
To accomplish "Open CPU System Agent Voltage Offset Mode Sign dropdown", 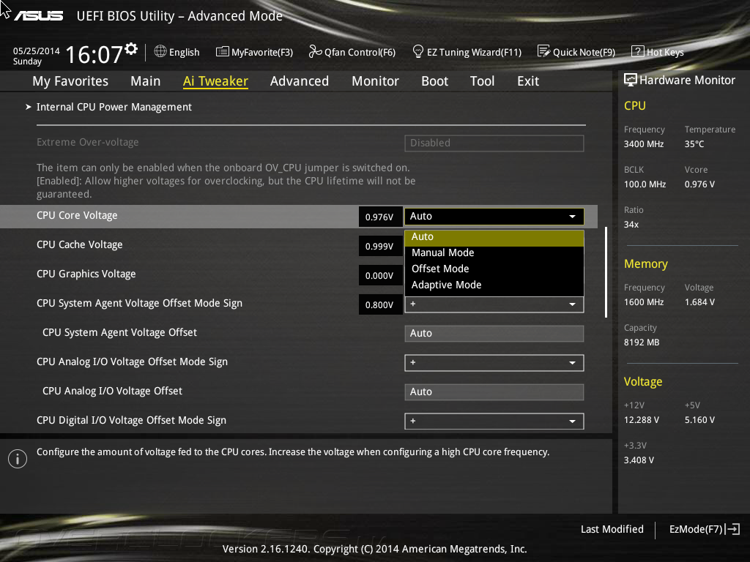I will pyautogui.click(x=494, y=304).
